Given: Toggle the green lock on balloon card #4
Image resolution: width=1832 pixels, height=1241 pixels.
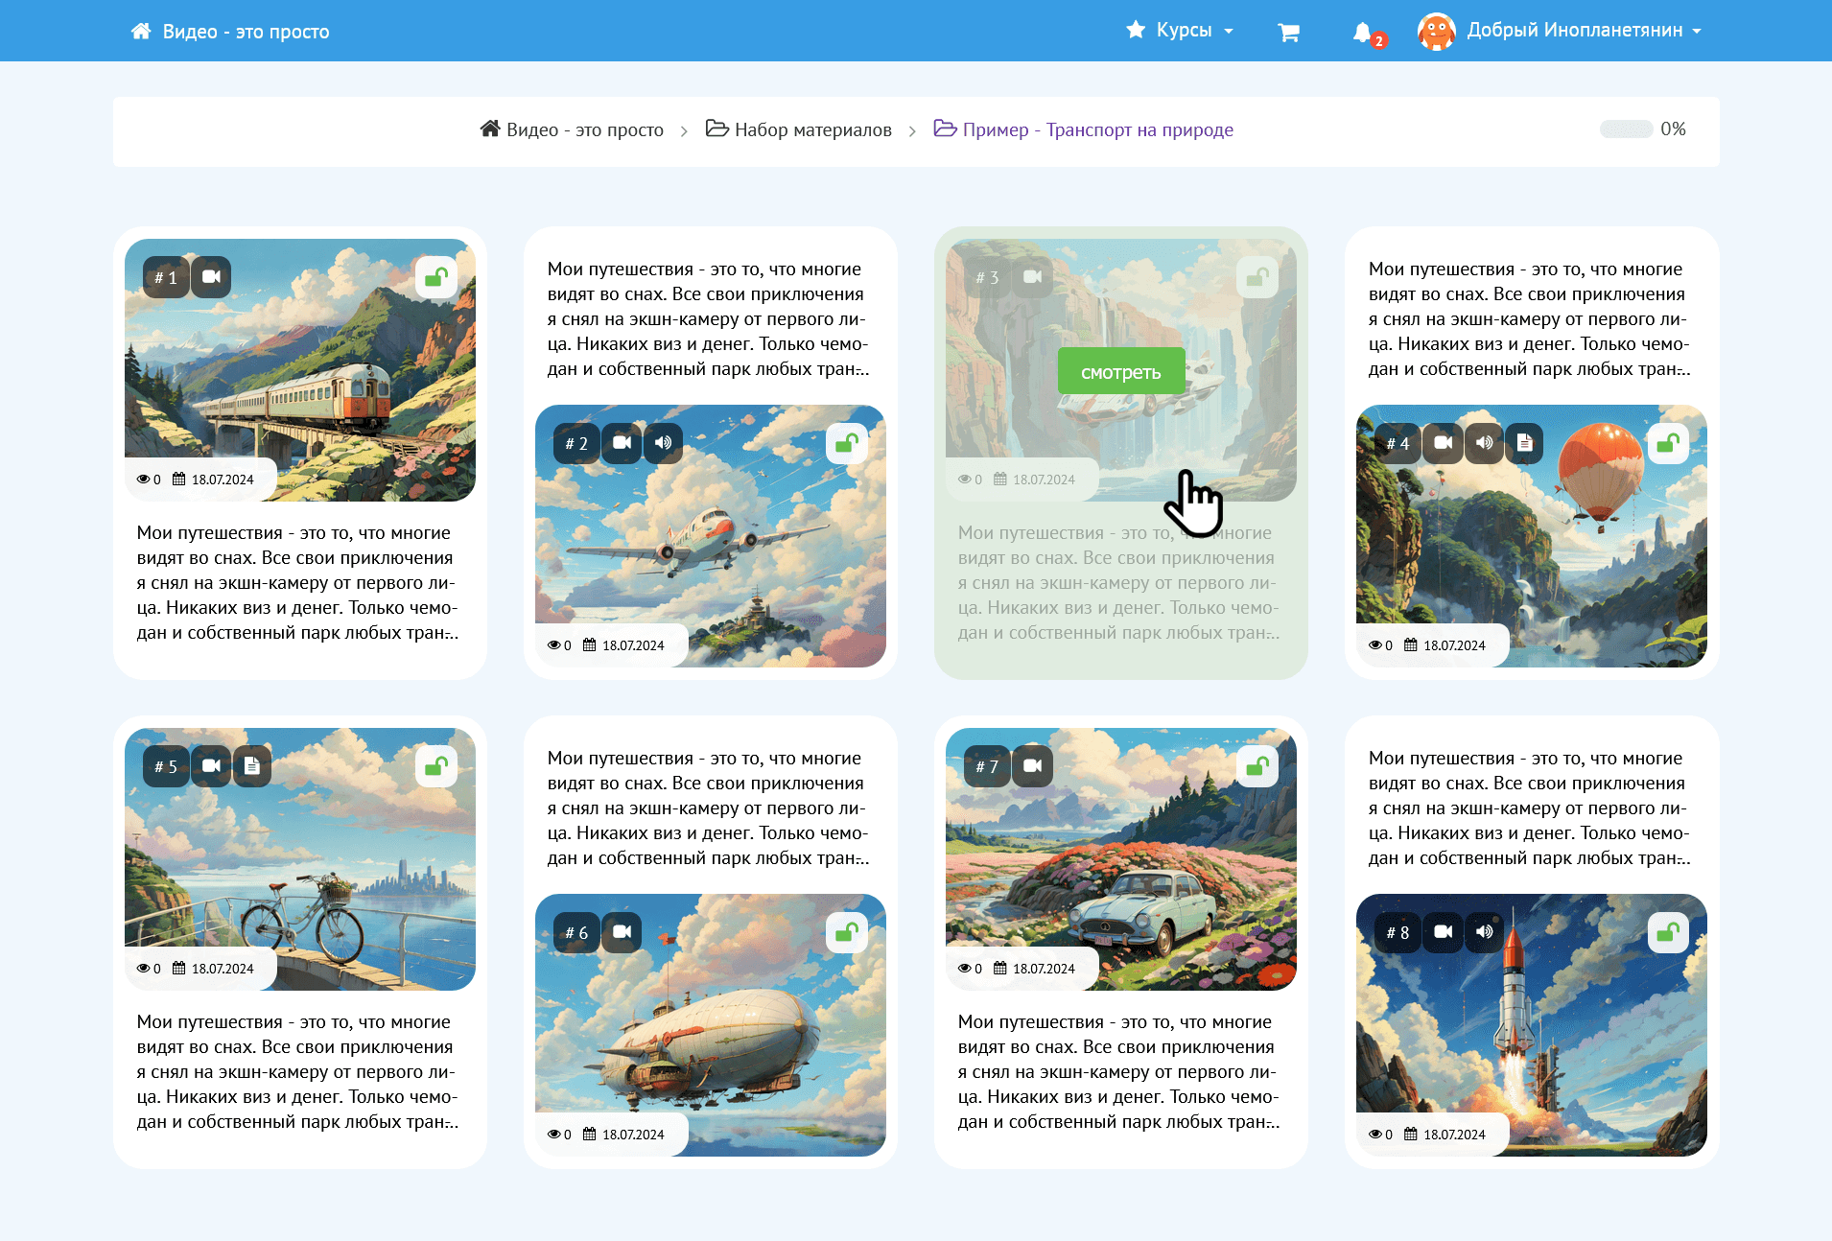Looking at the screenshot, I should click(x=1668, y=443).
